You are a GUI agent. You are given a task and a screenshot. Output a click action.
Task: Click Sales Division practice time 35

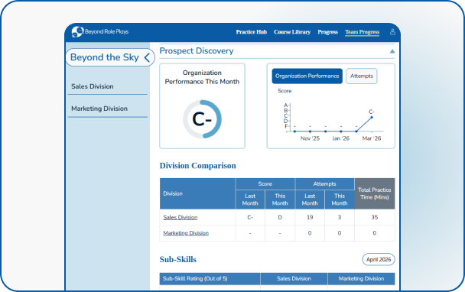(374, 217)
